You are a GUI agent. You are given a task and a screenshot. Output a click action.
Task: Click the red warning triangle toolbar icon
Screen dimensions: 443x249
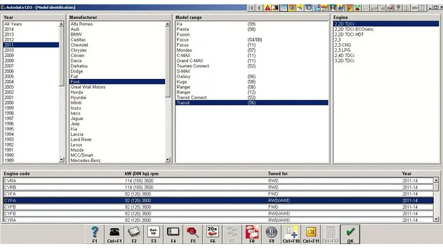(267, 8)
